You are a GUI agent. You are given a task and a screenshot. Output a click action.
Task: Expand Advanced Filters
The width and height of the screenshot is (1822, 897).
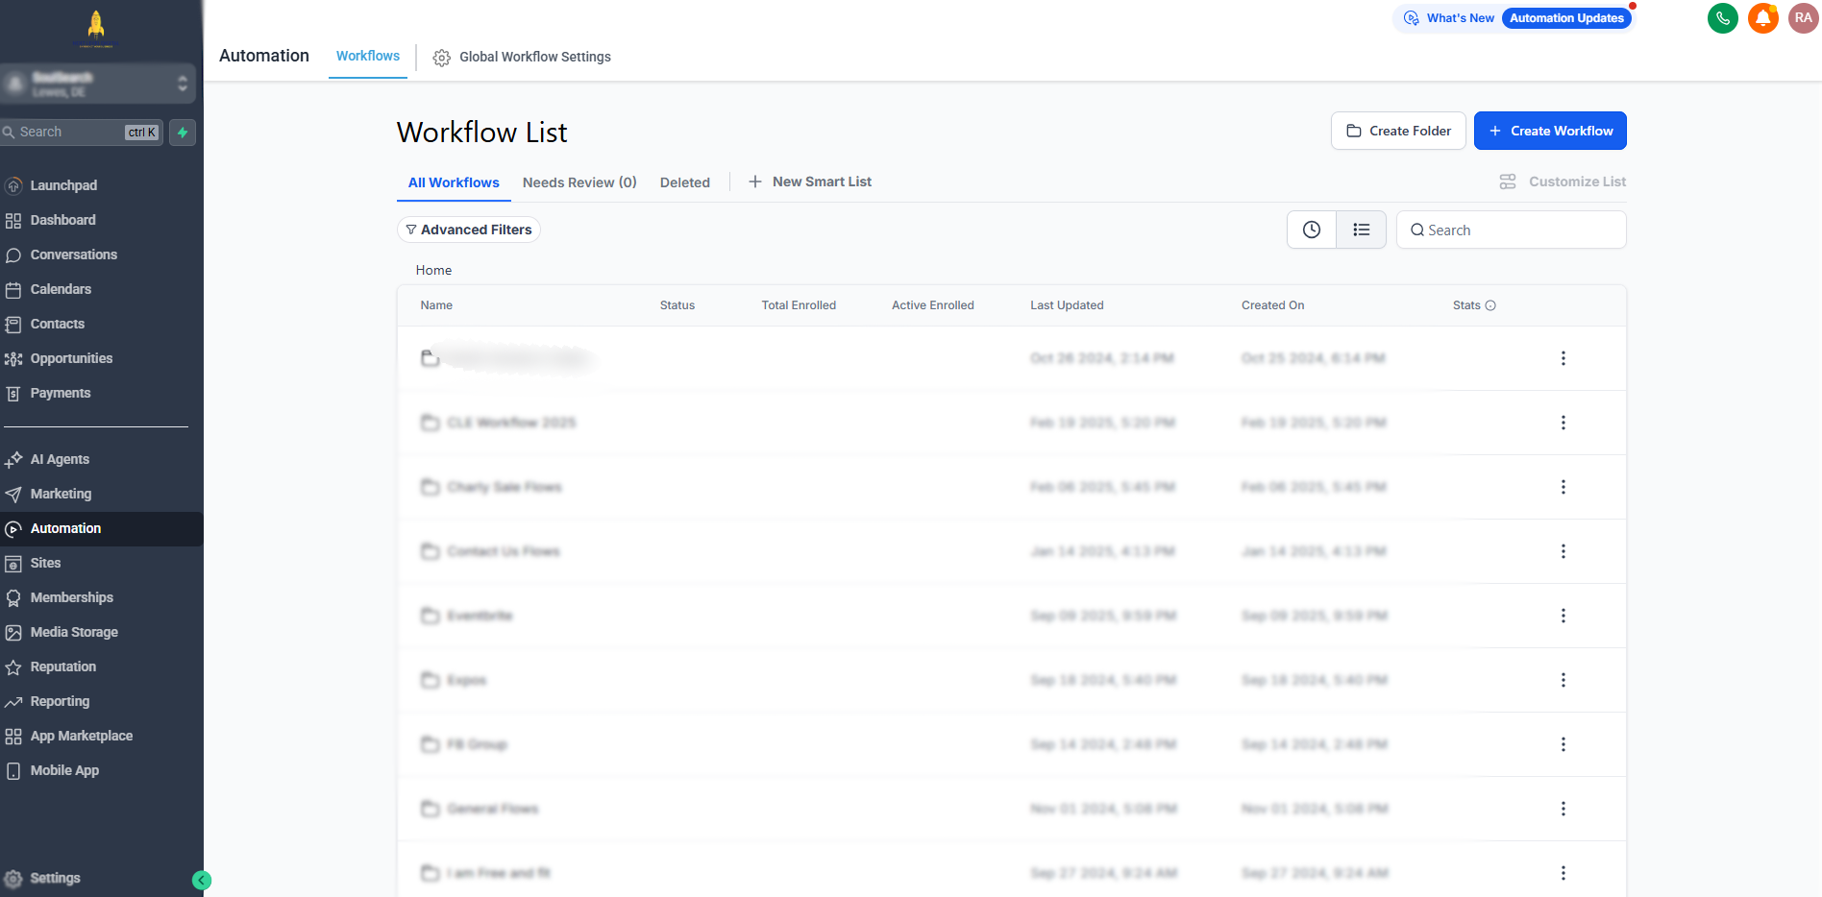468,230
